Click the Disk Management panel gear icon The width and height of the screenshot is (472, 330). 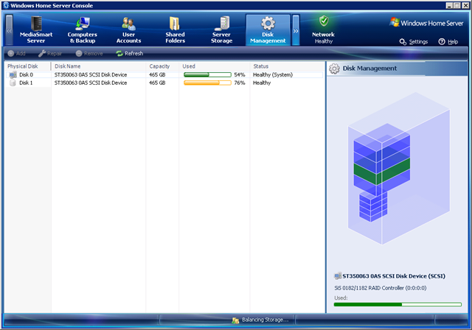(x=334, y=69)
